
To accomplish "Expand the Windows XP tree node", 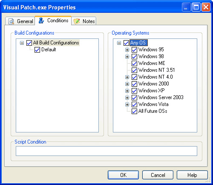I will (x=127, y=91).
